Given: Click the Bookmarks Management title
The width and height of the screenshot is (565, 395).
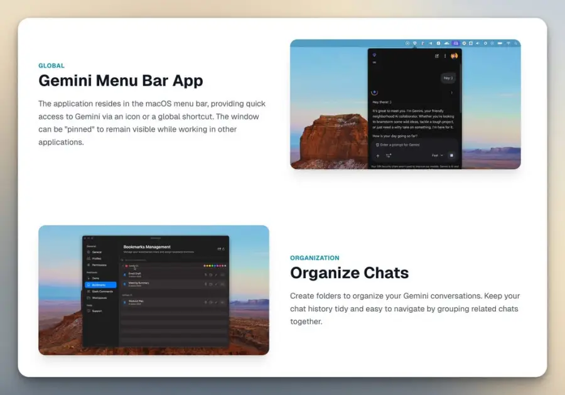Looking at the screenshot, I should (147, 247).
